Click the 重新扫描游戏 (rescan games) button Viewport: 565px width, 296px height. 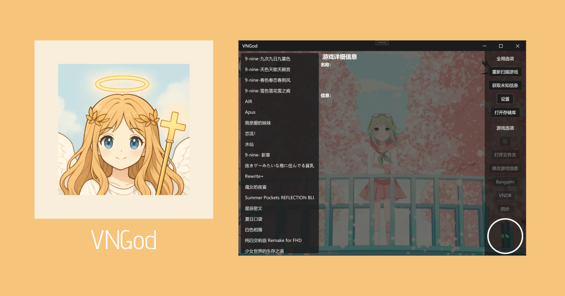[x=505, y=71]
